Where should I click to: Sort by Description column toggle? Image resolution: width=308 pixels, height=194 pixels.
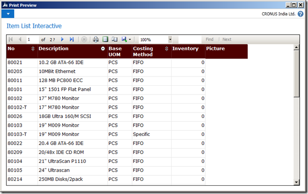[103, 49]
